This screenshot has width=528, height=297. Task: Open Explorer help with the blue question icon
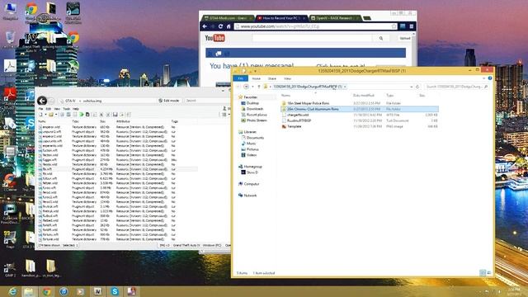490,78
